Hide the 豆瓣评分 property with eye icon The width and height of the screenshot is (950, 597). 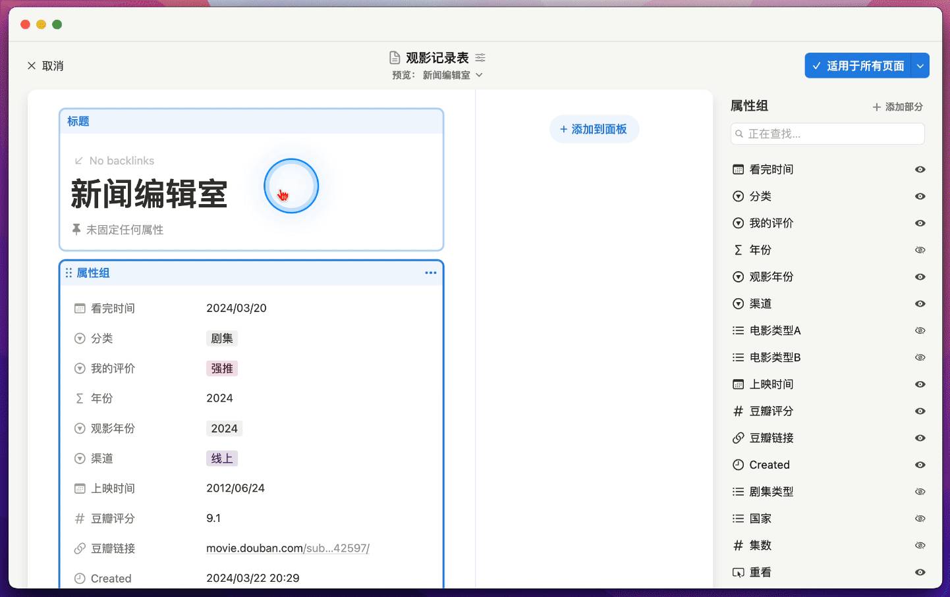[x=920, y=411]
